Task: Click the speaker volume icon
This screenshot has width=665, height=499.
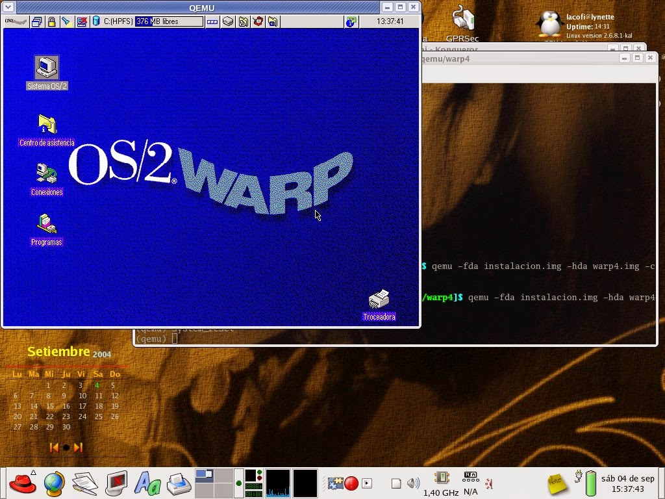Action: click(413, 483)
